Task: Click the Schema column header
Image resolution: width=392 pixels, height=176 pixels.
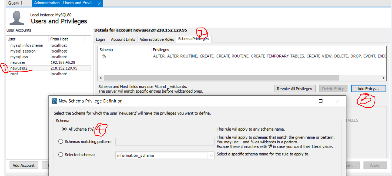Action: pyautogui.click(x=125, y=50)
